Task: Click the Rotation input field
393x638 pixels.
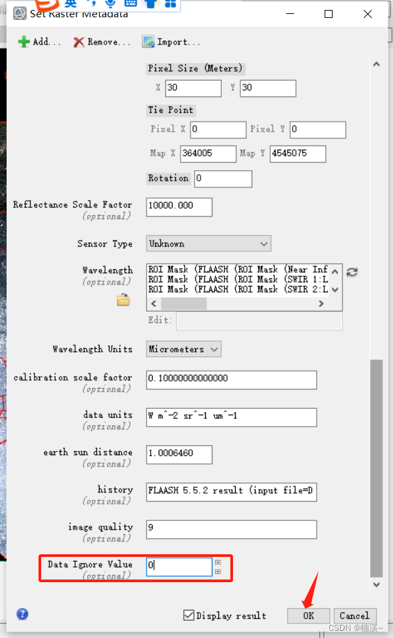Action: [x=223, y=179]
